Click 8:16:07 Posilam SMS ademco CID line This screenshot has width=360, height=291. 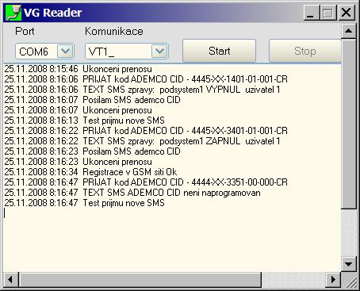92,100
